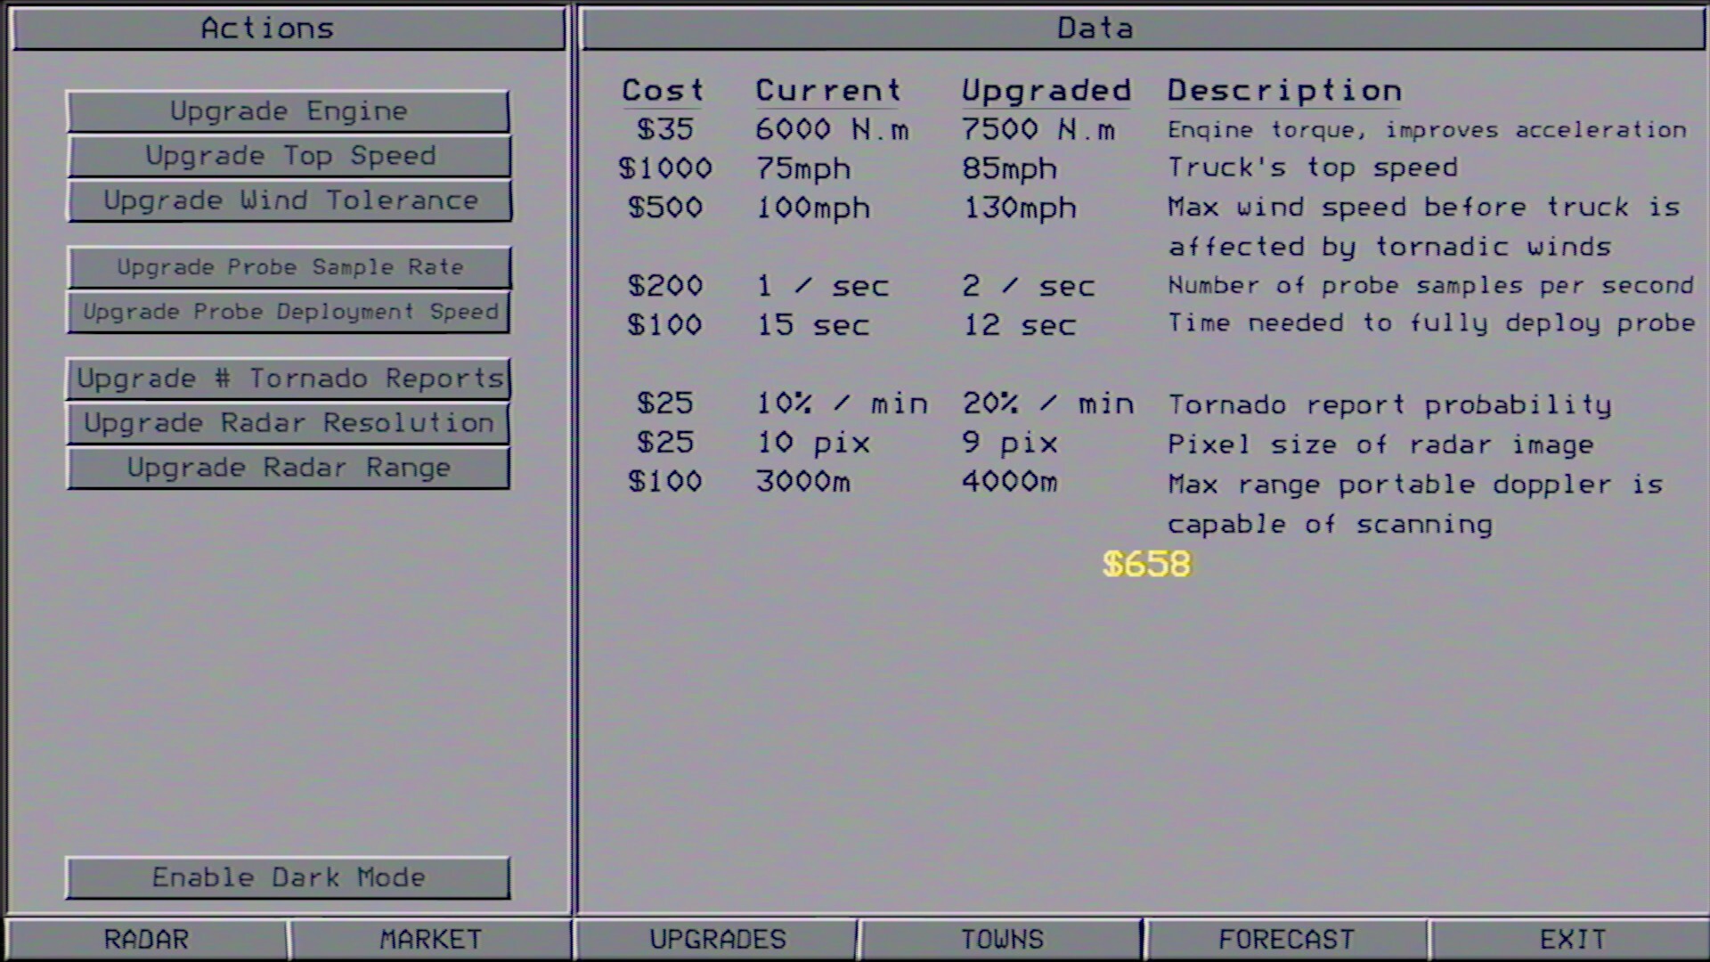
Task: Buy the Upgrade # Tornado Reports upgrade
Action: [x=289, y=378]
